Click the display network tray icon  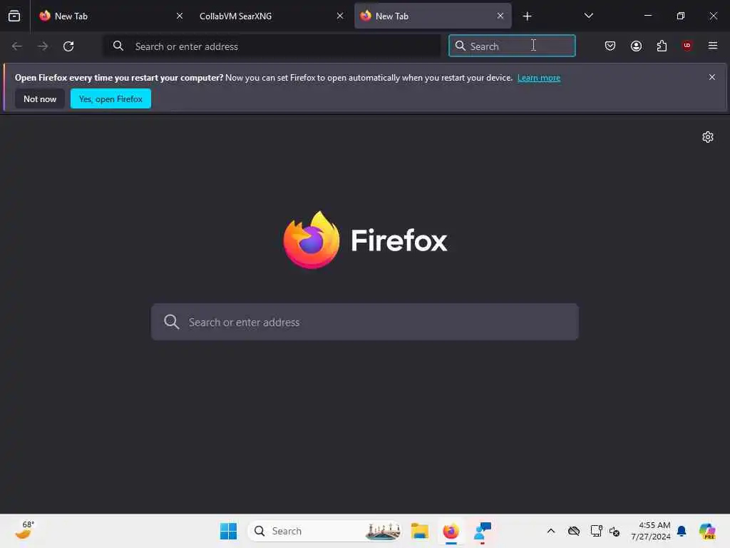point(596,531)
